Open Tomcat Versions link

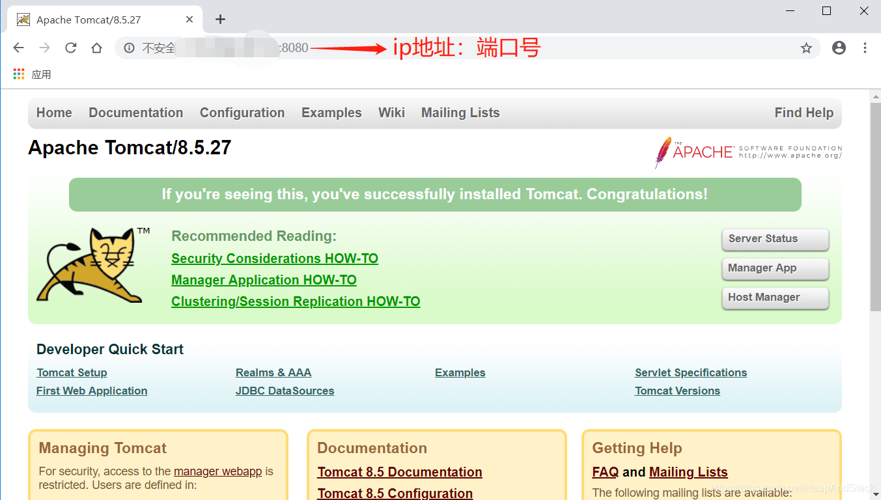[x=677, y=391]
